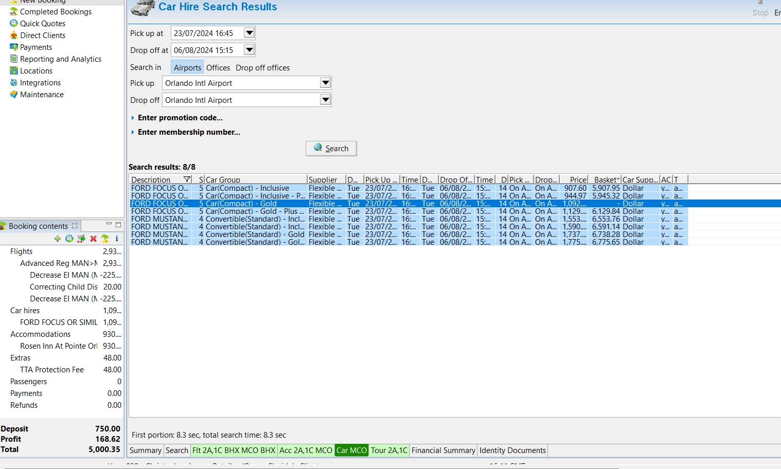Select Drop off offices search option

point(263,67)
